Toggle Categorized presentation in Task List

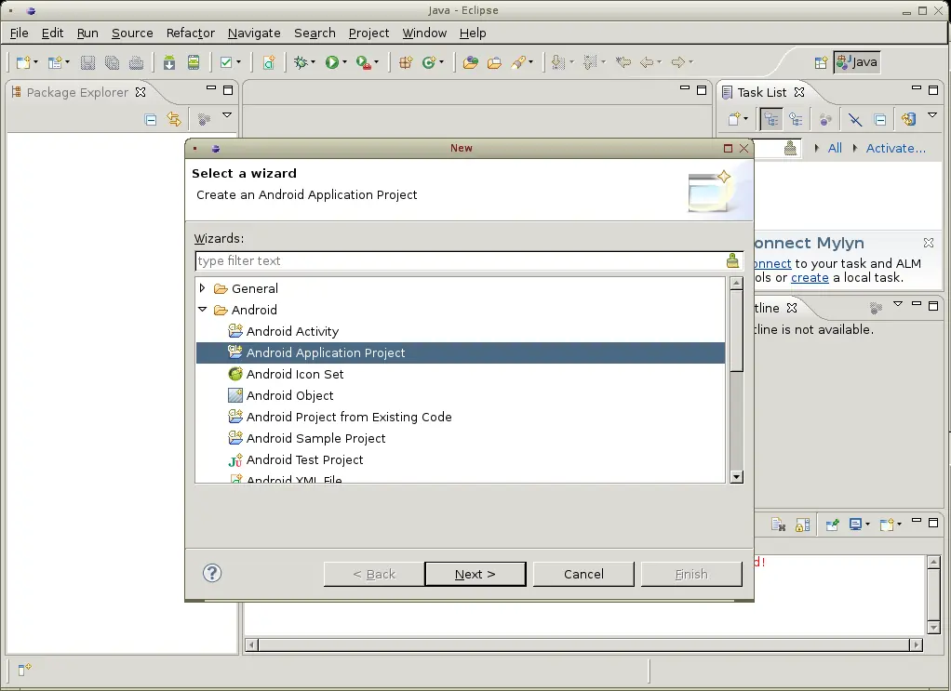tap(770, 119)
